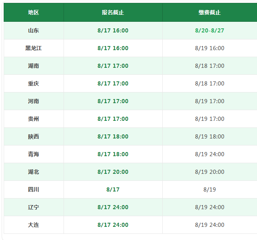Screen dimensions: 257x240
Task: Select the 重庆 region cell
Action: (34, 83)
